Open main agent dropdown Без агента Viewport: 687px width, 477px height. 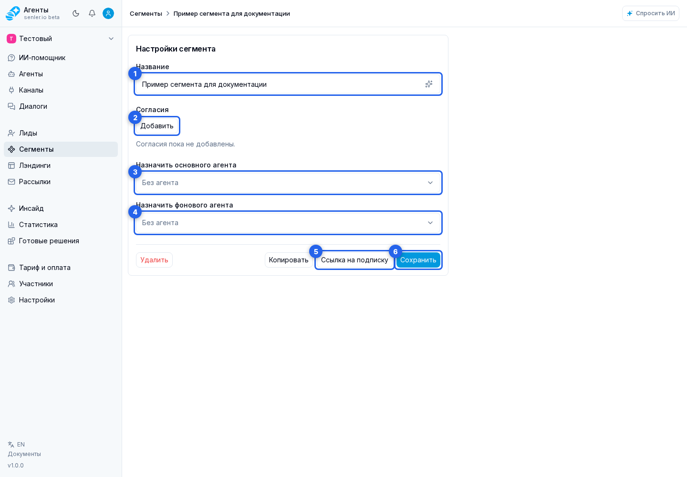click(288, 183)
